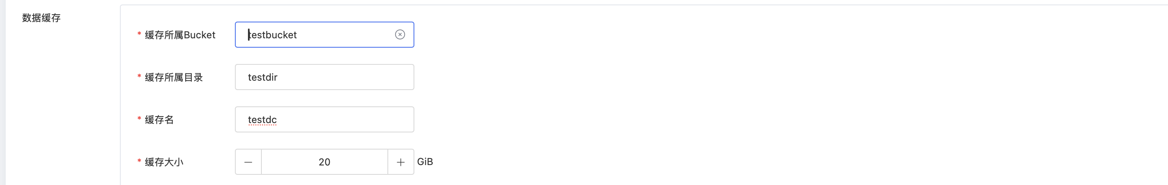Click the 缓存名 input containing testdc
This screenshot has width=1168, height=185.
324,119
